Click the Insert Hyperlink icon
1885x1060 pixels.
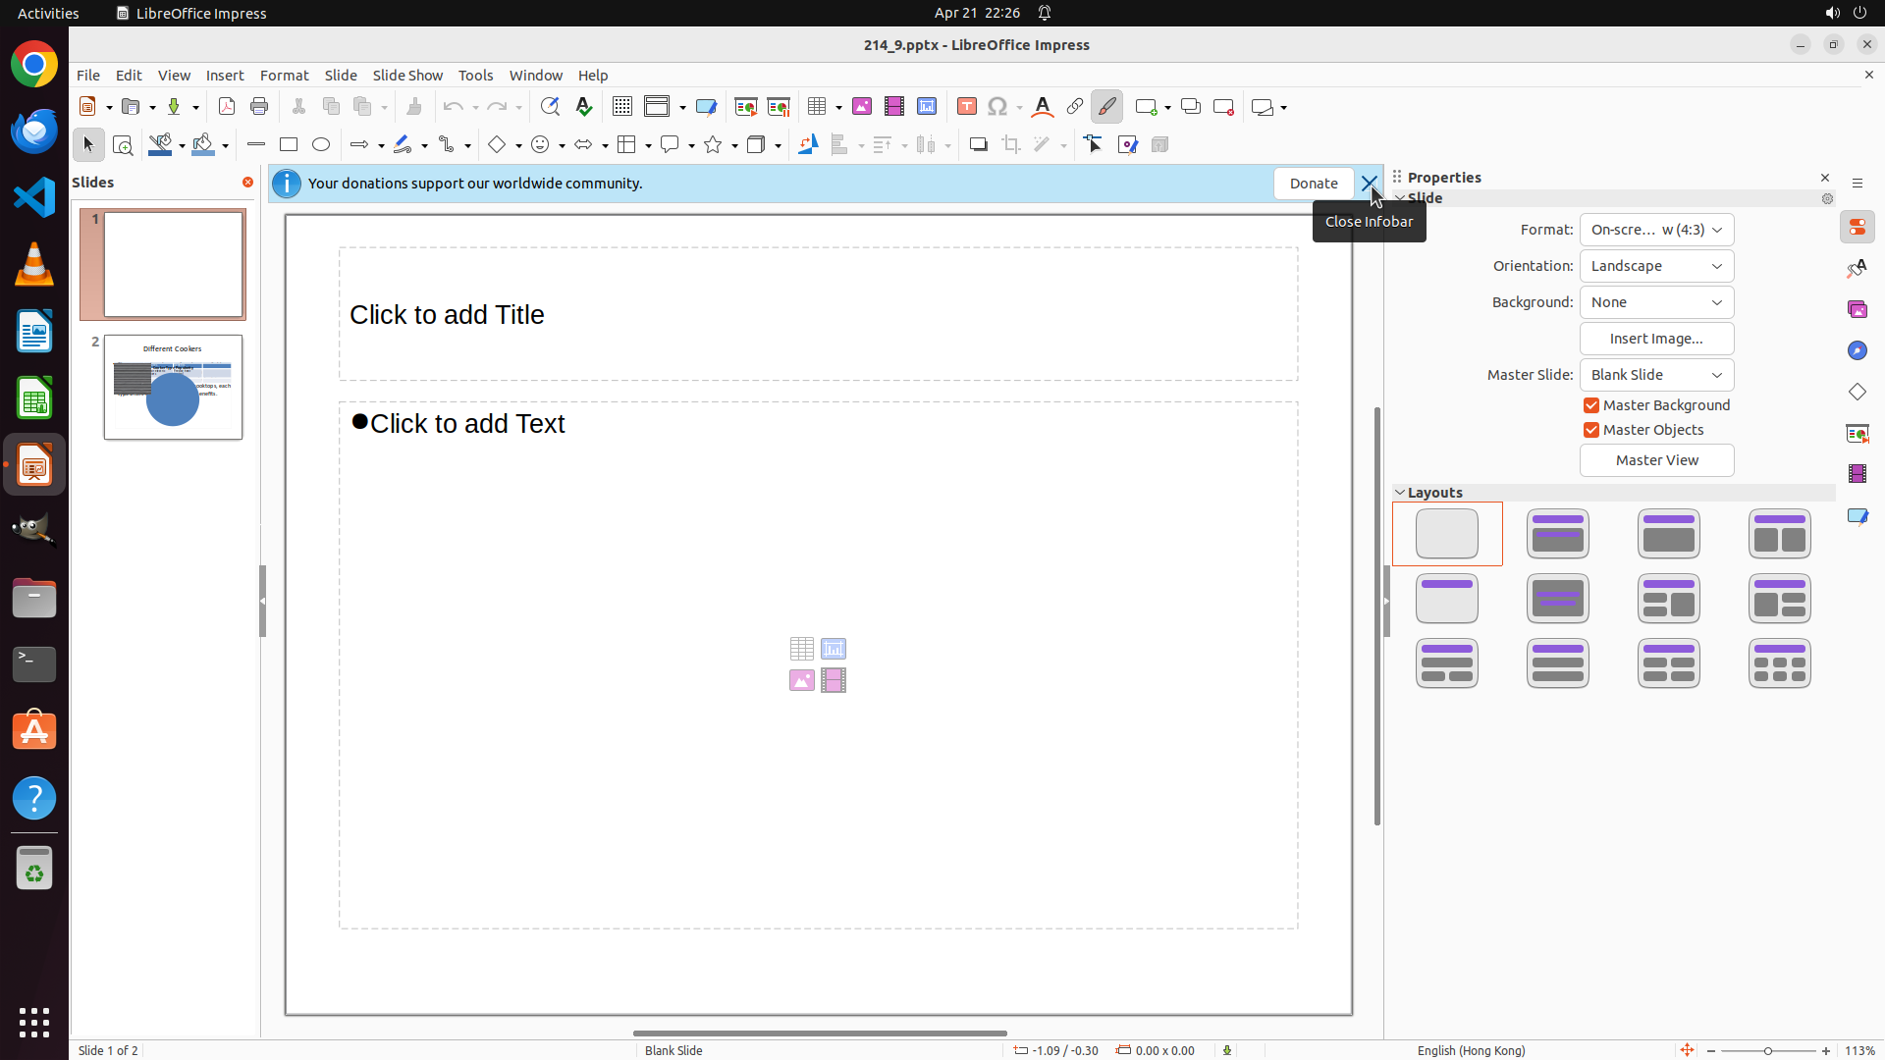[x=1075, y=107]
